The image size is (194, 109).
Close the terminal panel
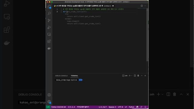[145, 76]
